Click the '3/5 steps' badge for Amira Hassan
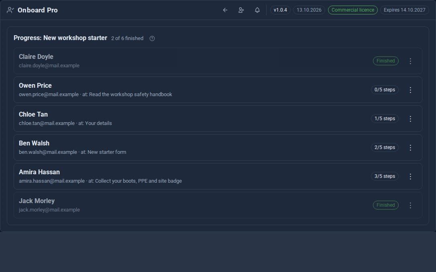This screenshot has height=272, width=436. point(385,176)
